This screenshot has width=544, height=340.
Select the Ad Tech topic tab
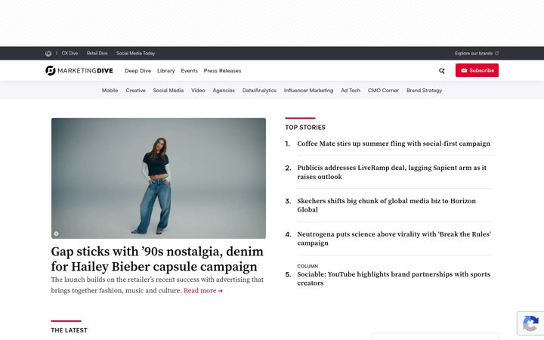click(351, 91)
